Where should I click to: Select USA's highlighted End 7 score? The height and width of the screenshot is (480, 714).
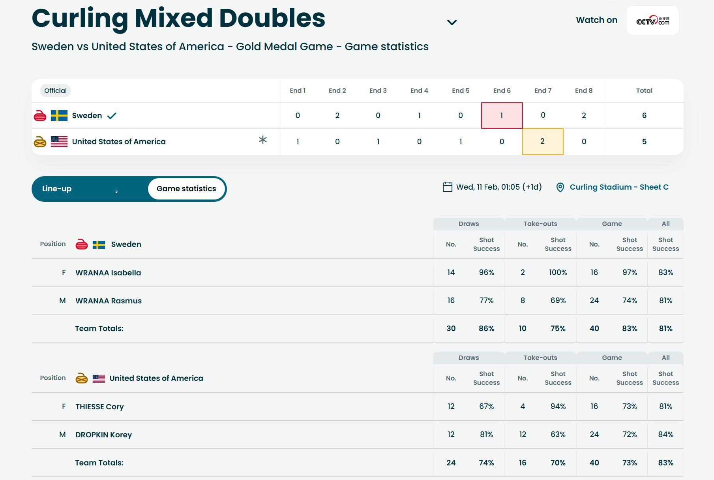tap(543, 141)
